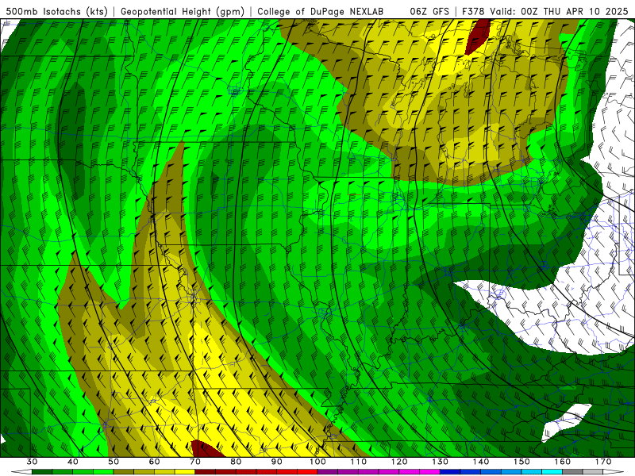Click the 'Geopotential Height (gpm)' header text
The image size is (635, 476).
pos(183,11)
